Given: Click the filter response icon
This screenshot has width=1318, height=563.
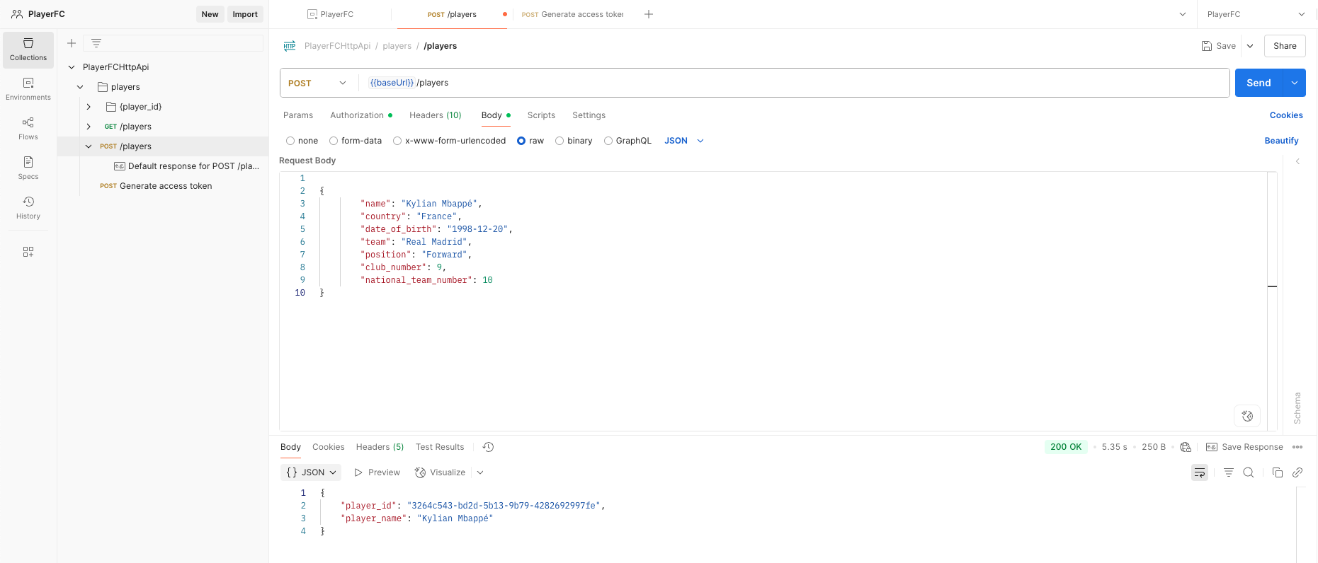Looking at the screenshot, I should [1229, 472].
